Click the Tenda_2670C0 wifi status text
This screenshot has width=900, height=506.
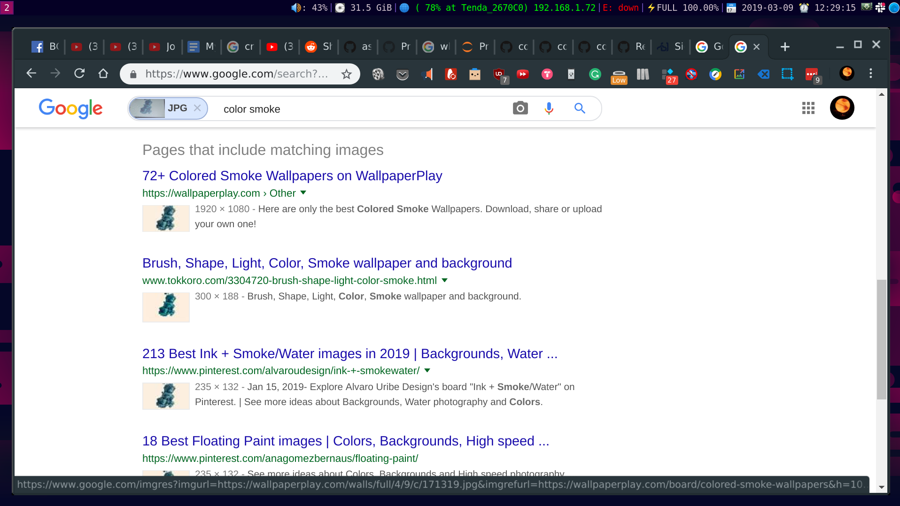pos(495,8)
